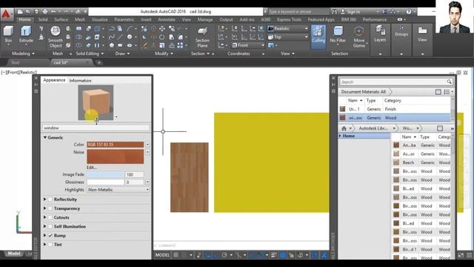Enable the Transparency checkbox
Image resolution: width=474 pixels, height=267 pixels.
click(50, 208)
